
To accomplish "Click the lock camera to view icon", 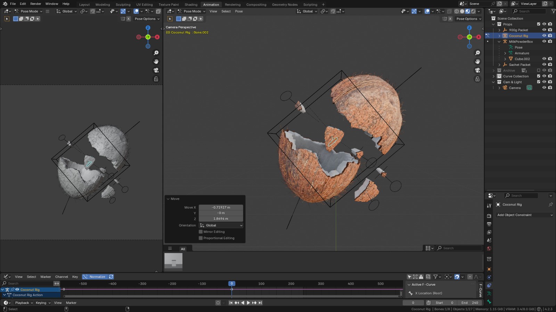I will tap(477, 79).
